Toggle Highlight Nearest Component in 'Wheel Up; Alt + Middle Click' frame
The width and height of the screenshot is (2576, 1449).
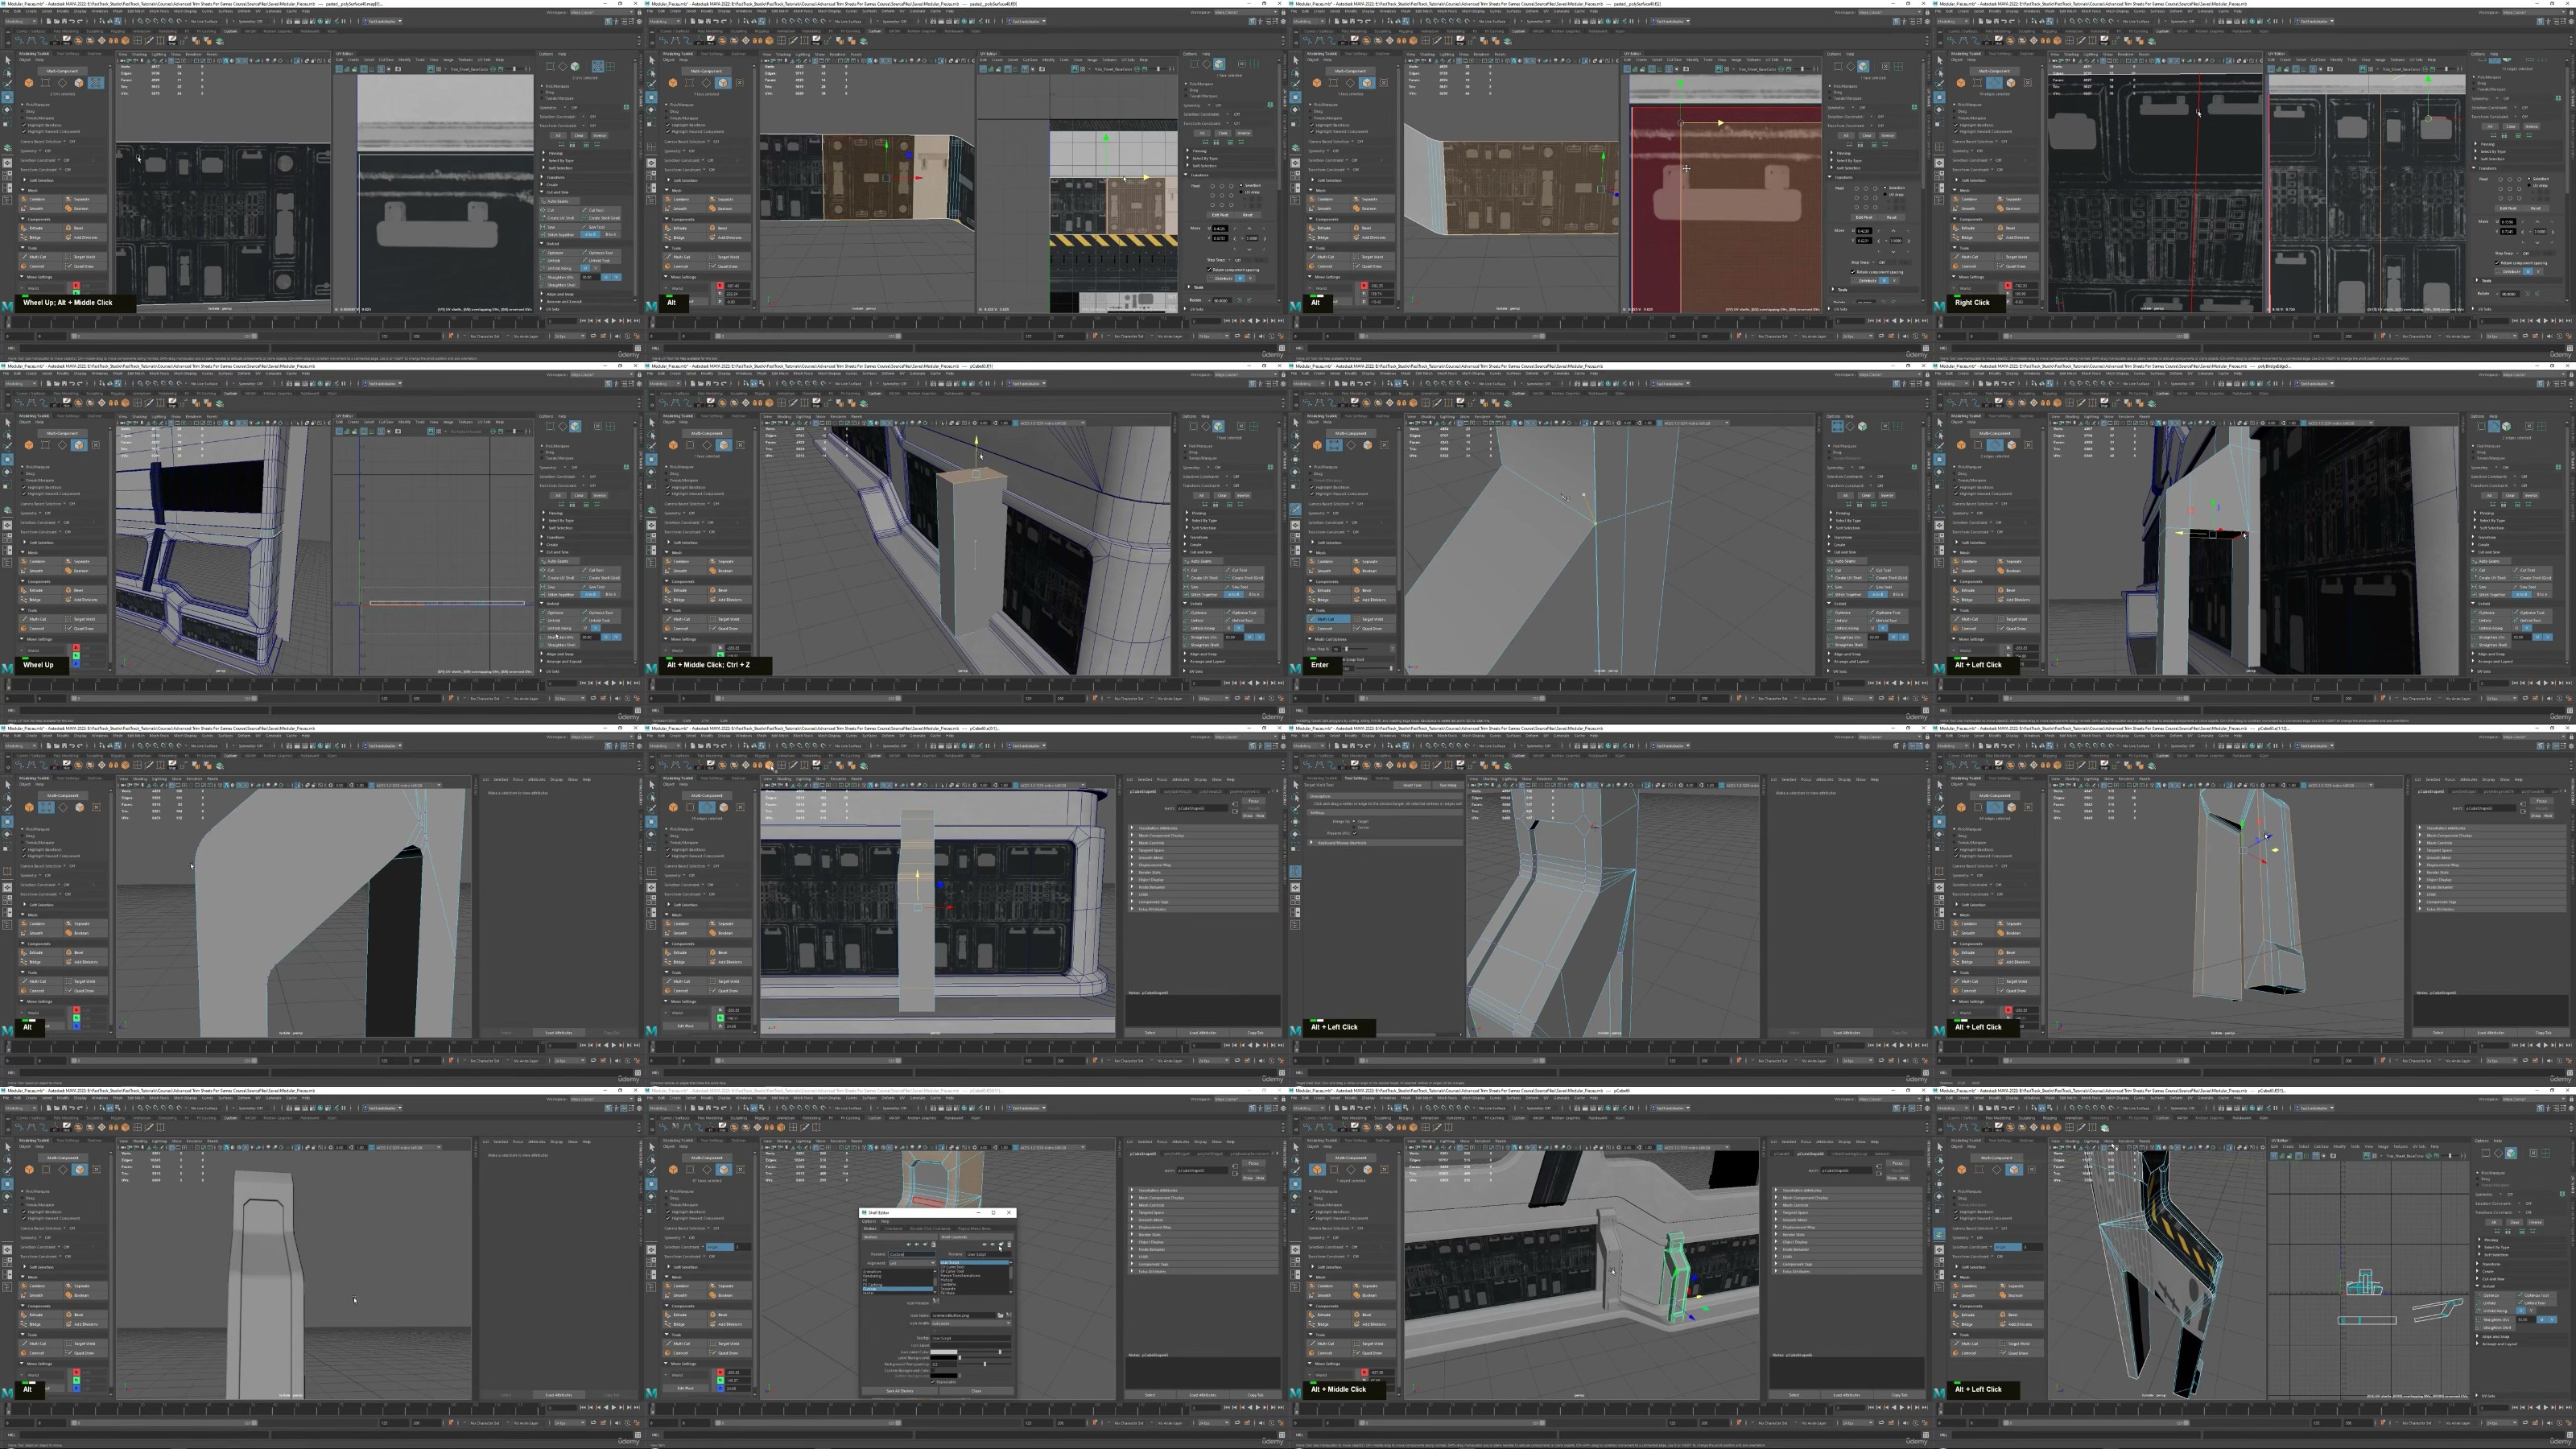[x=24, y=132]
